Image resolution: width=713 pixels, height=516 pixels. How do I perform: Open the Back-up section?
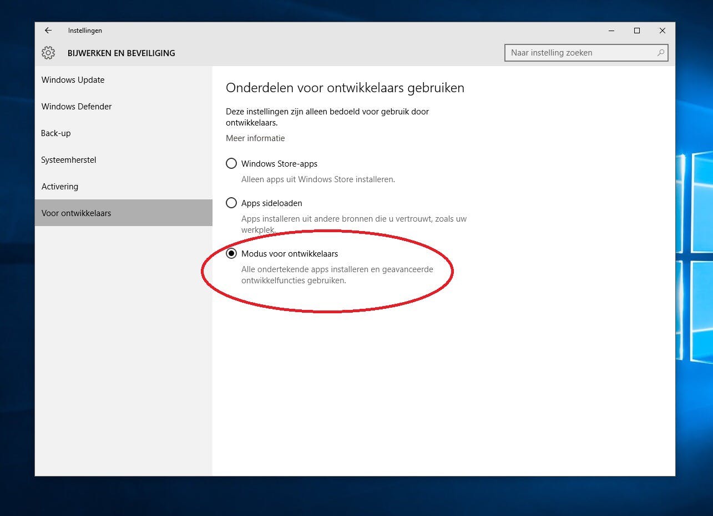[124, 133]
